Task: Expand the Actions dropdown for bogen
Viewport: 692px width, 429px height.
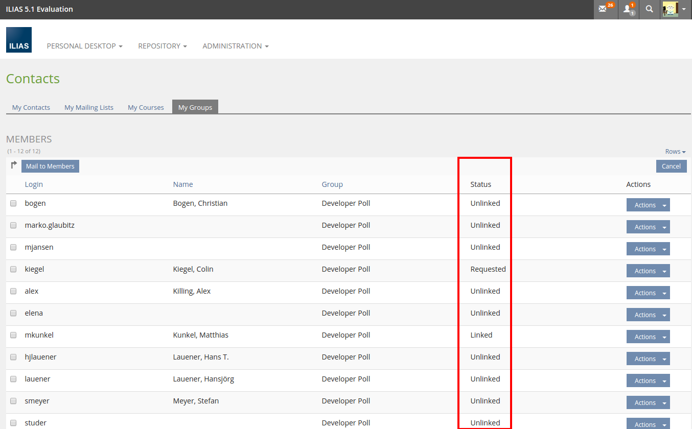Action: coord(648,205)
